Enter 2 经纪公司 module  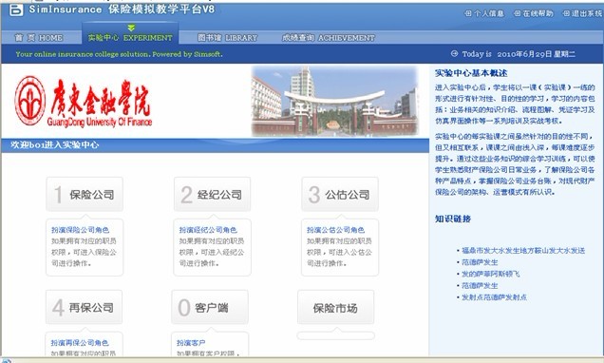pos(212,194)
